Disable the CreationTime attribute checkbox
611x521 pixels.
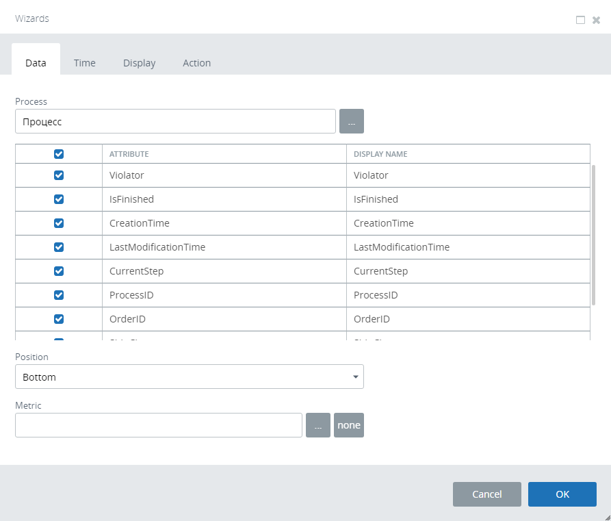point(59,223)
